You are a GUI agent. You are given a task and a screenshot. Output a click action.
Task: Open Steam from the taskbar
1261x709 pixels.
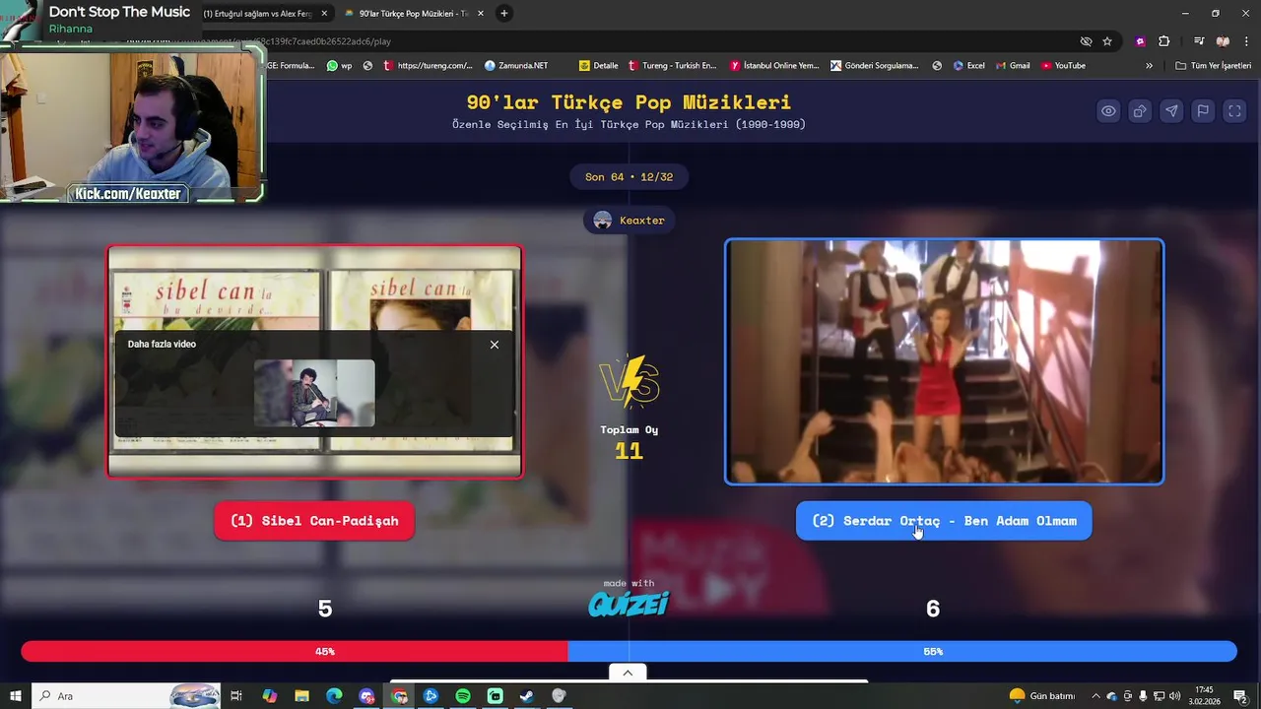[527, 696]
